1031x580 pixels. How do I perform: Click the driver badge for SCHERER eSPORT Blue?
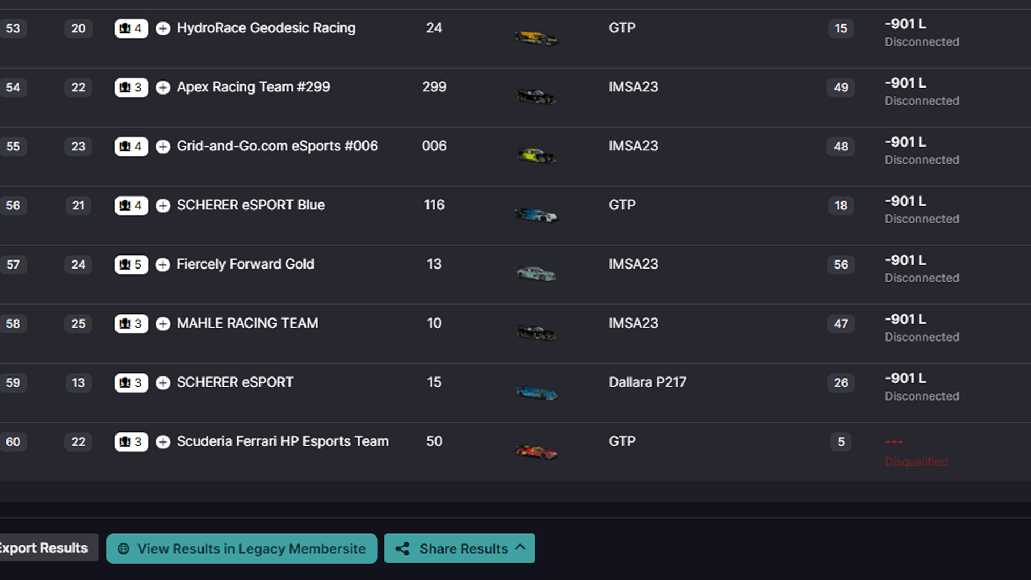(131, 206)
